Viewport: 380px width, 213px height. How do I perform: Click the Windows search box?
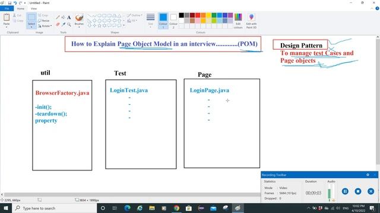[55, 208]
